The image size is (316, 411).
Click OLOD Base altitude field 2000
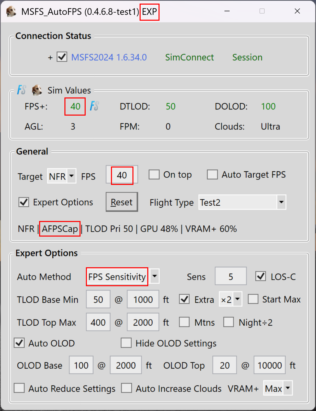[126, 365]
